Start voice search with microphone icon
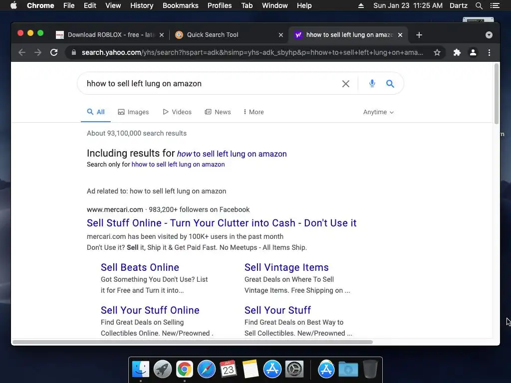511x383 pixels. (x=372, y=83)
